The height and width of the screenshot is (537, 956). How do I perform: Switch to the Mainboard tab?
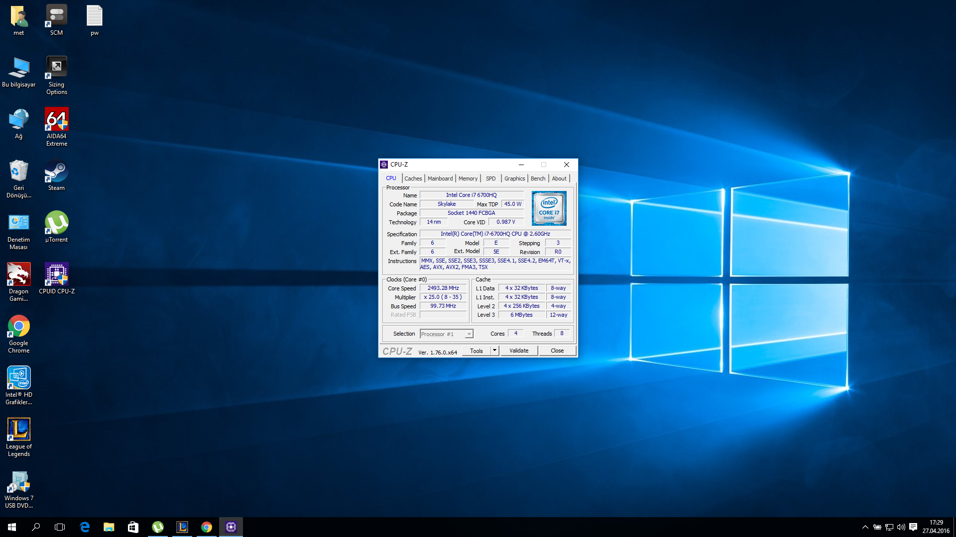click(440, 179)
